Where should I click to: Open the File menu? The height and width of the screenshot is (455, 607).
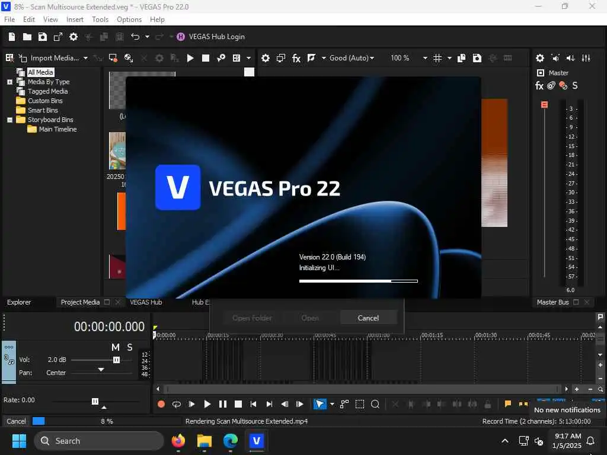coord(9,20)
